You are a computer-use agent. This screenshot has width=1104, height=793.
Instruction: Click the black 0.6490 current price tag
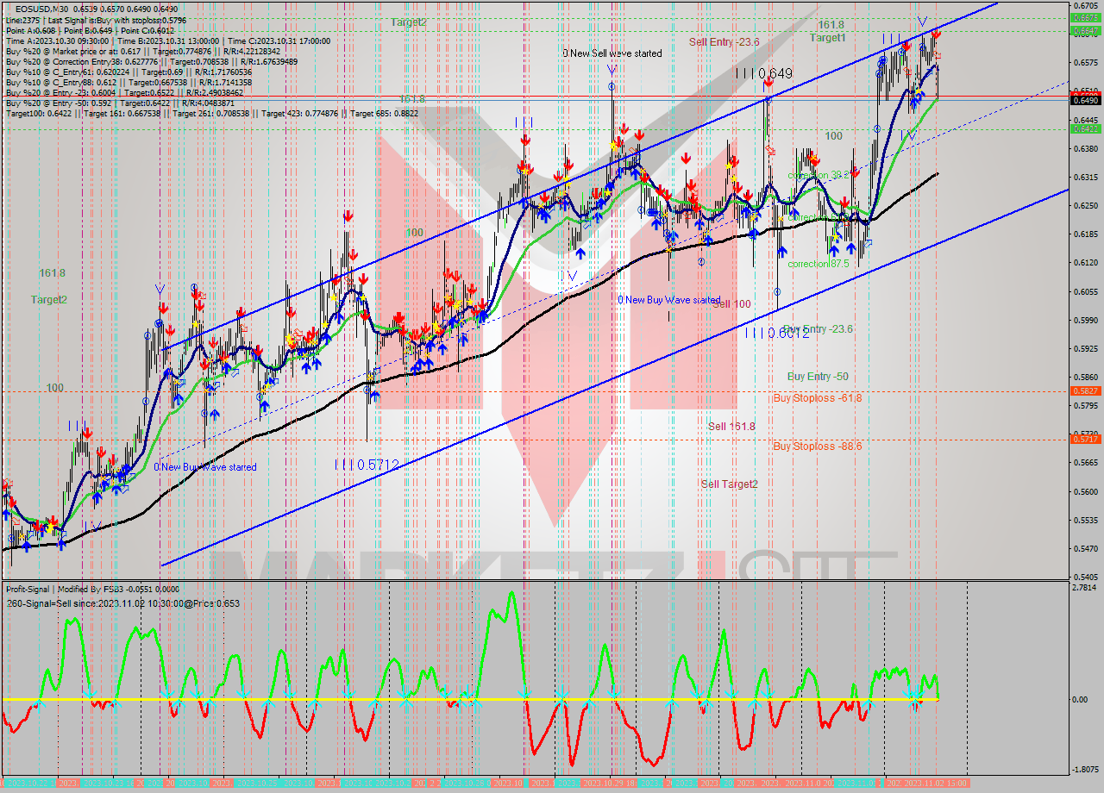pos(1084,100)
